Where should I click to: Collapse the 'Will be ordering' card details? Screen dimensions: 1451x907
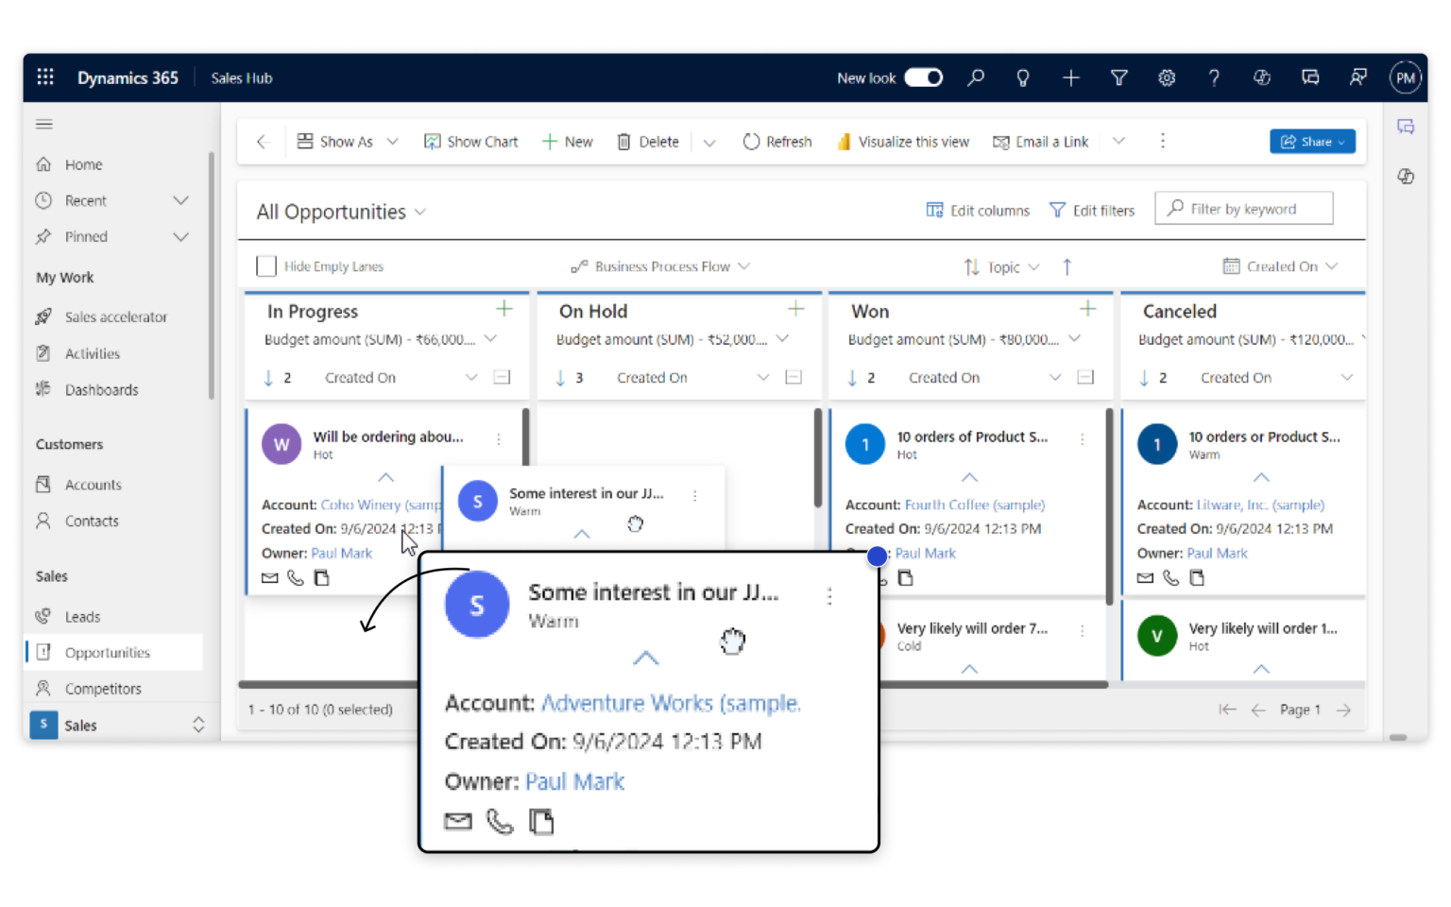pyautogui.click(x=386, y=477)
